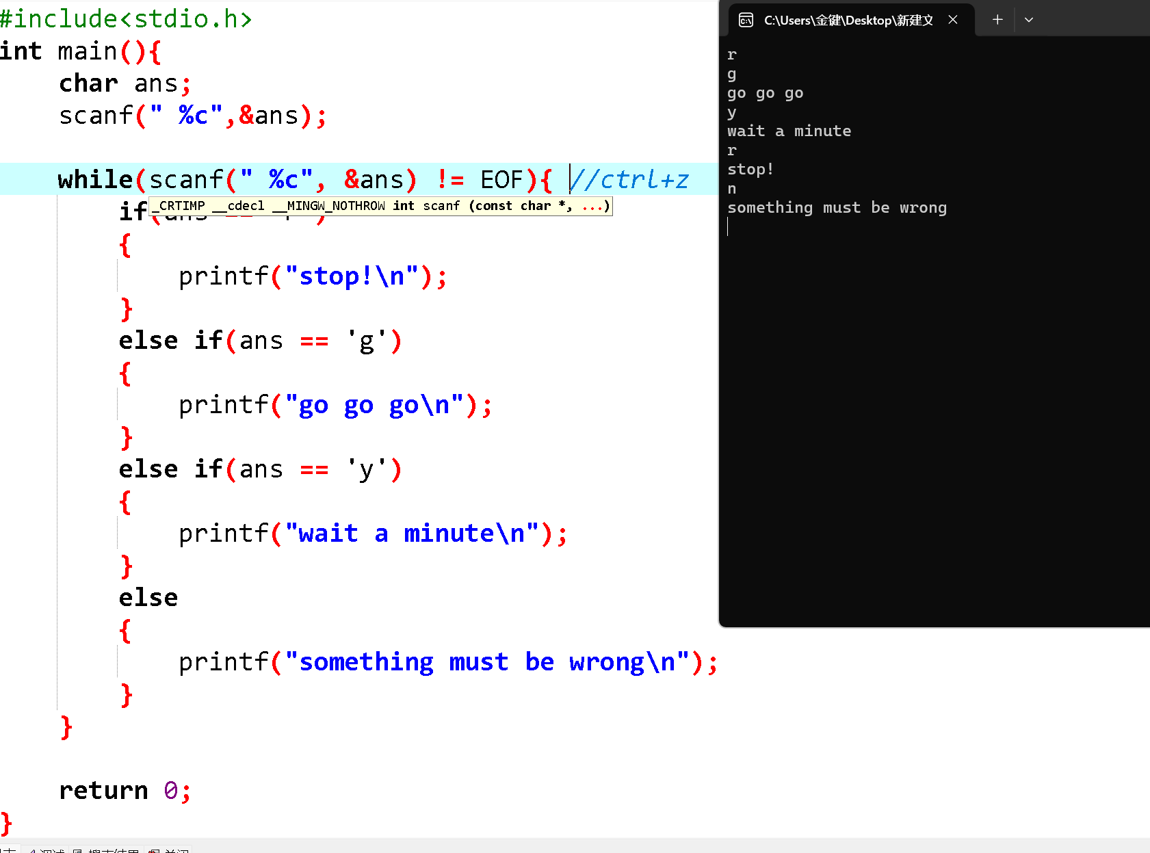Click the 'char ans;' declaration line
The height and width of the screenshot is (853, 1150).
point(125,83)
